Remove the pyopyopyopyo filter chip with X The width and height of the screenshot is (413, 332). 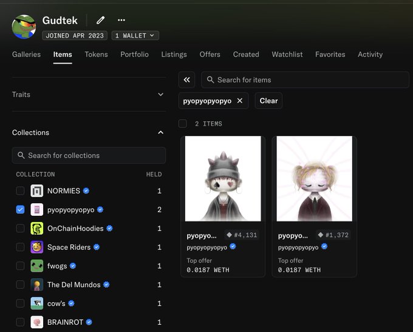[x=240, y=101]
